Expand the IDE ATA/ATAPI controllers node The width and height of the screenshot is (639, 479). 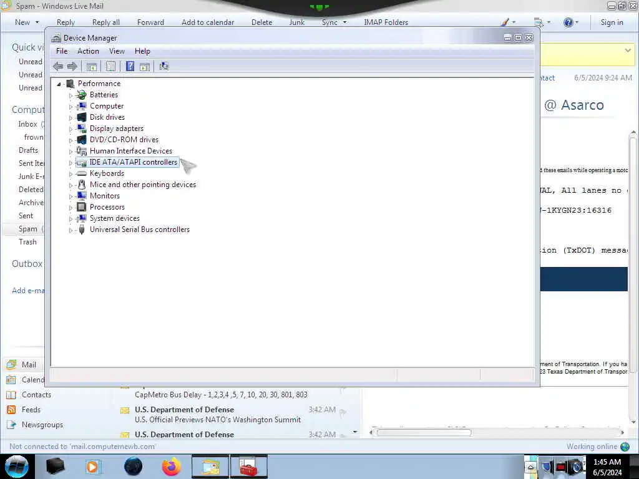coord(71,163)
